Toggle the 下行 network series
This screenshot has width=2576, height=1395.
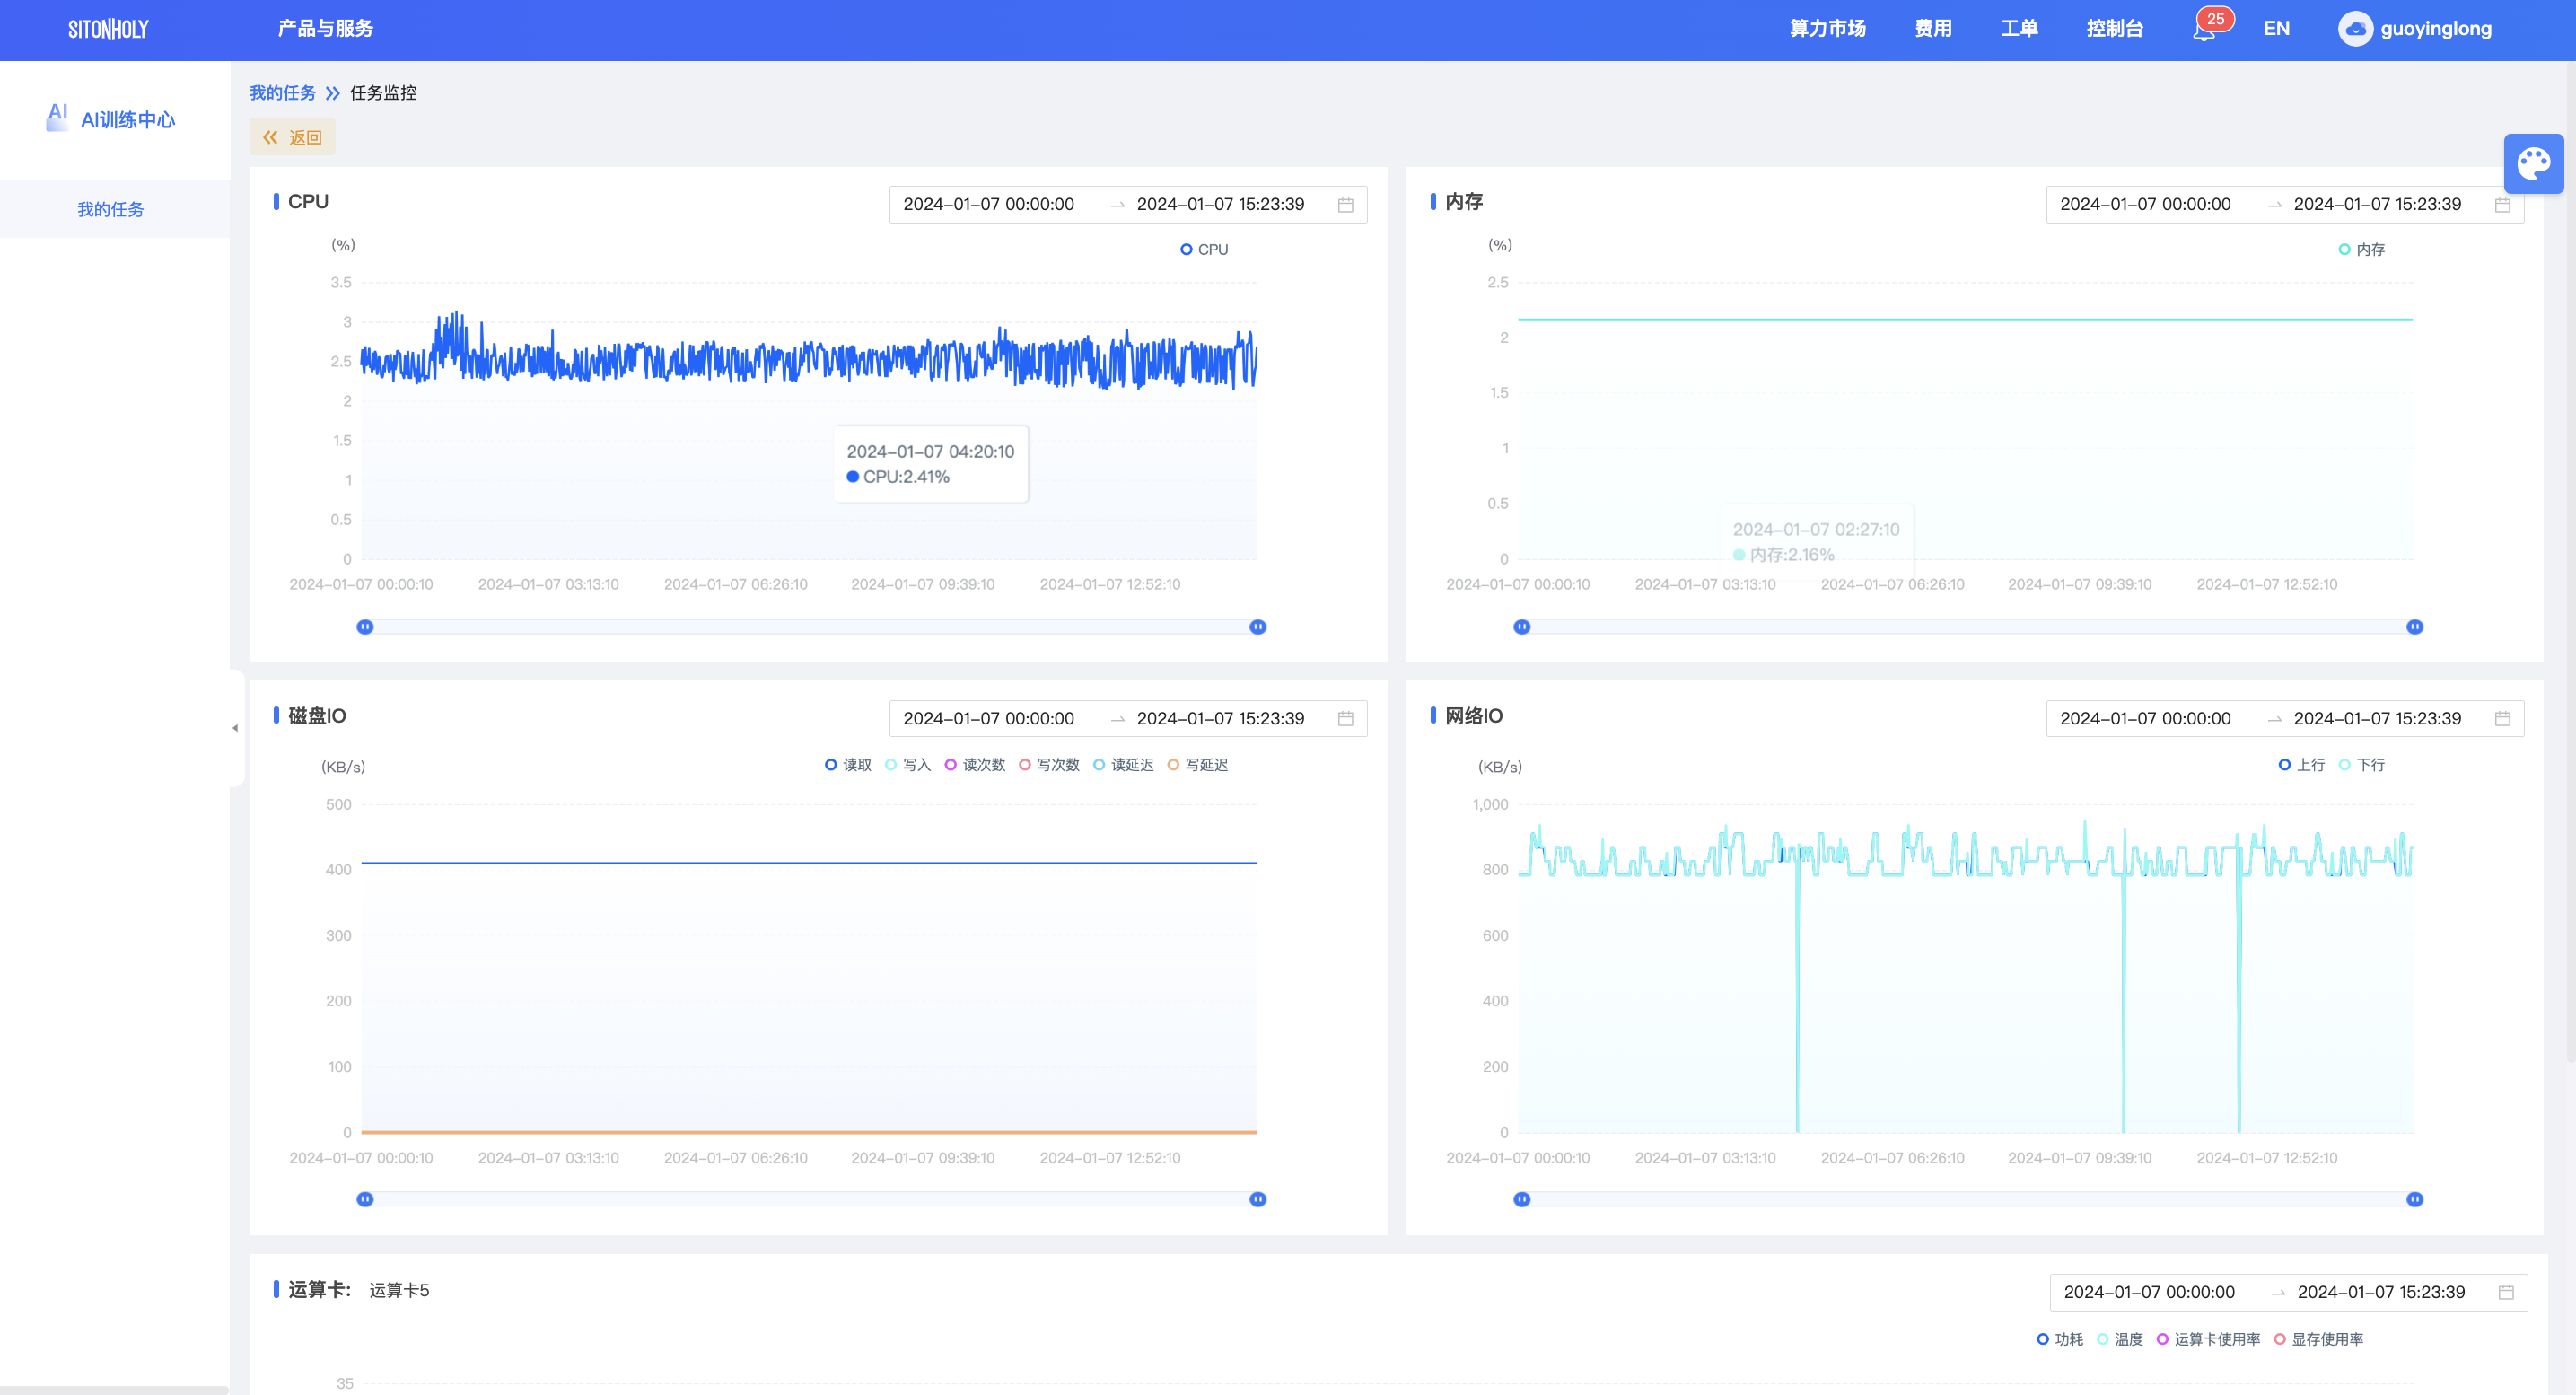(2362, 765)
